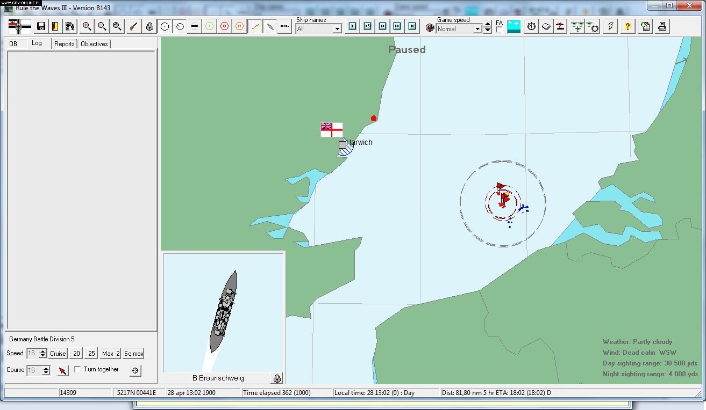Screen dimensions: 706x410
Task: Toggle the padlock lock in the toolbar
Action: pyautogui.click(x=149, y=26)
